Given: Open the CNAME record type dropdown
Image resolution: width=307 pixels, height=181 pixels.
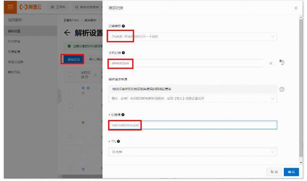Looking at the screenshot, I should [192, 36].
